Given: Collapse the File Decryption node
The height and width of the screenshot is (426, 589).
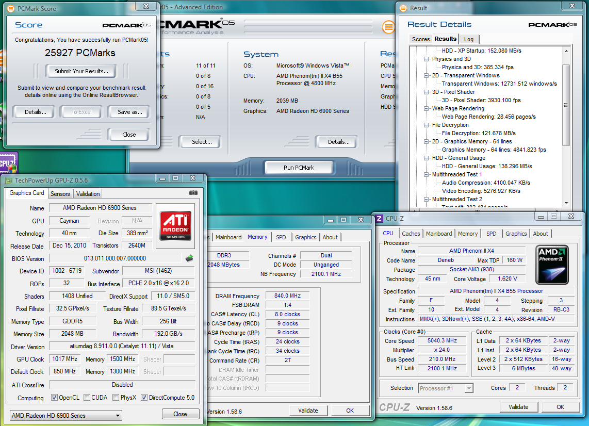Looking at the screenshot, I should point(427,125).
